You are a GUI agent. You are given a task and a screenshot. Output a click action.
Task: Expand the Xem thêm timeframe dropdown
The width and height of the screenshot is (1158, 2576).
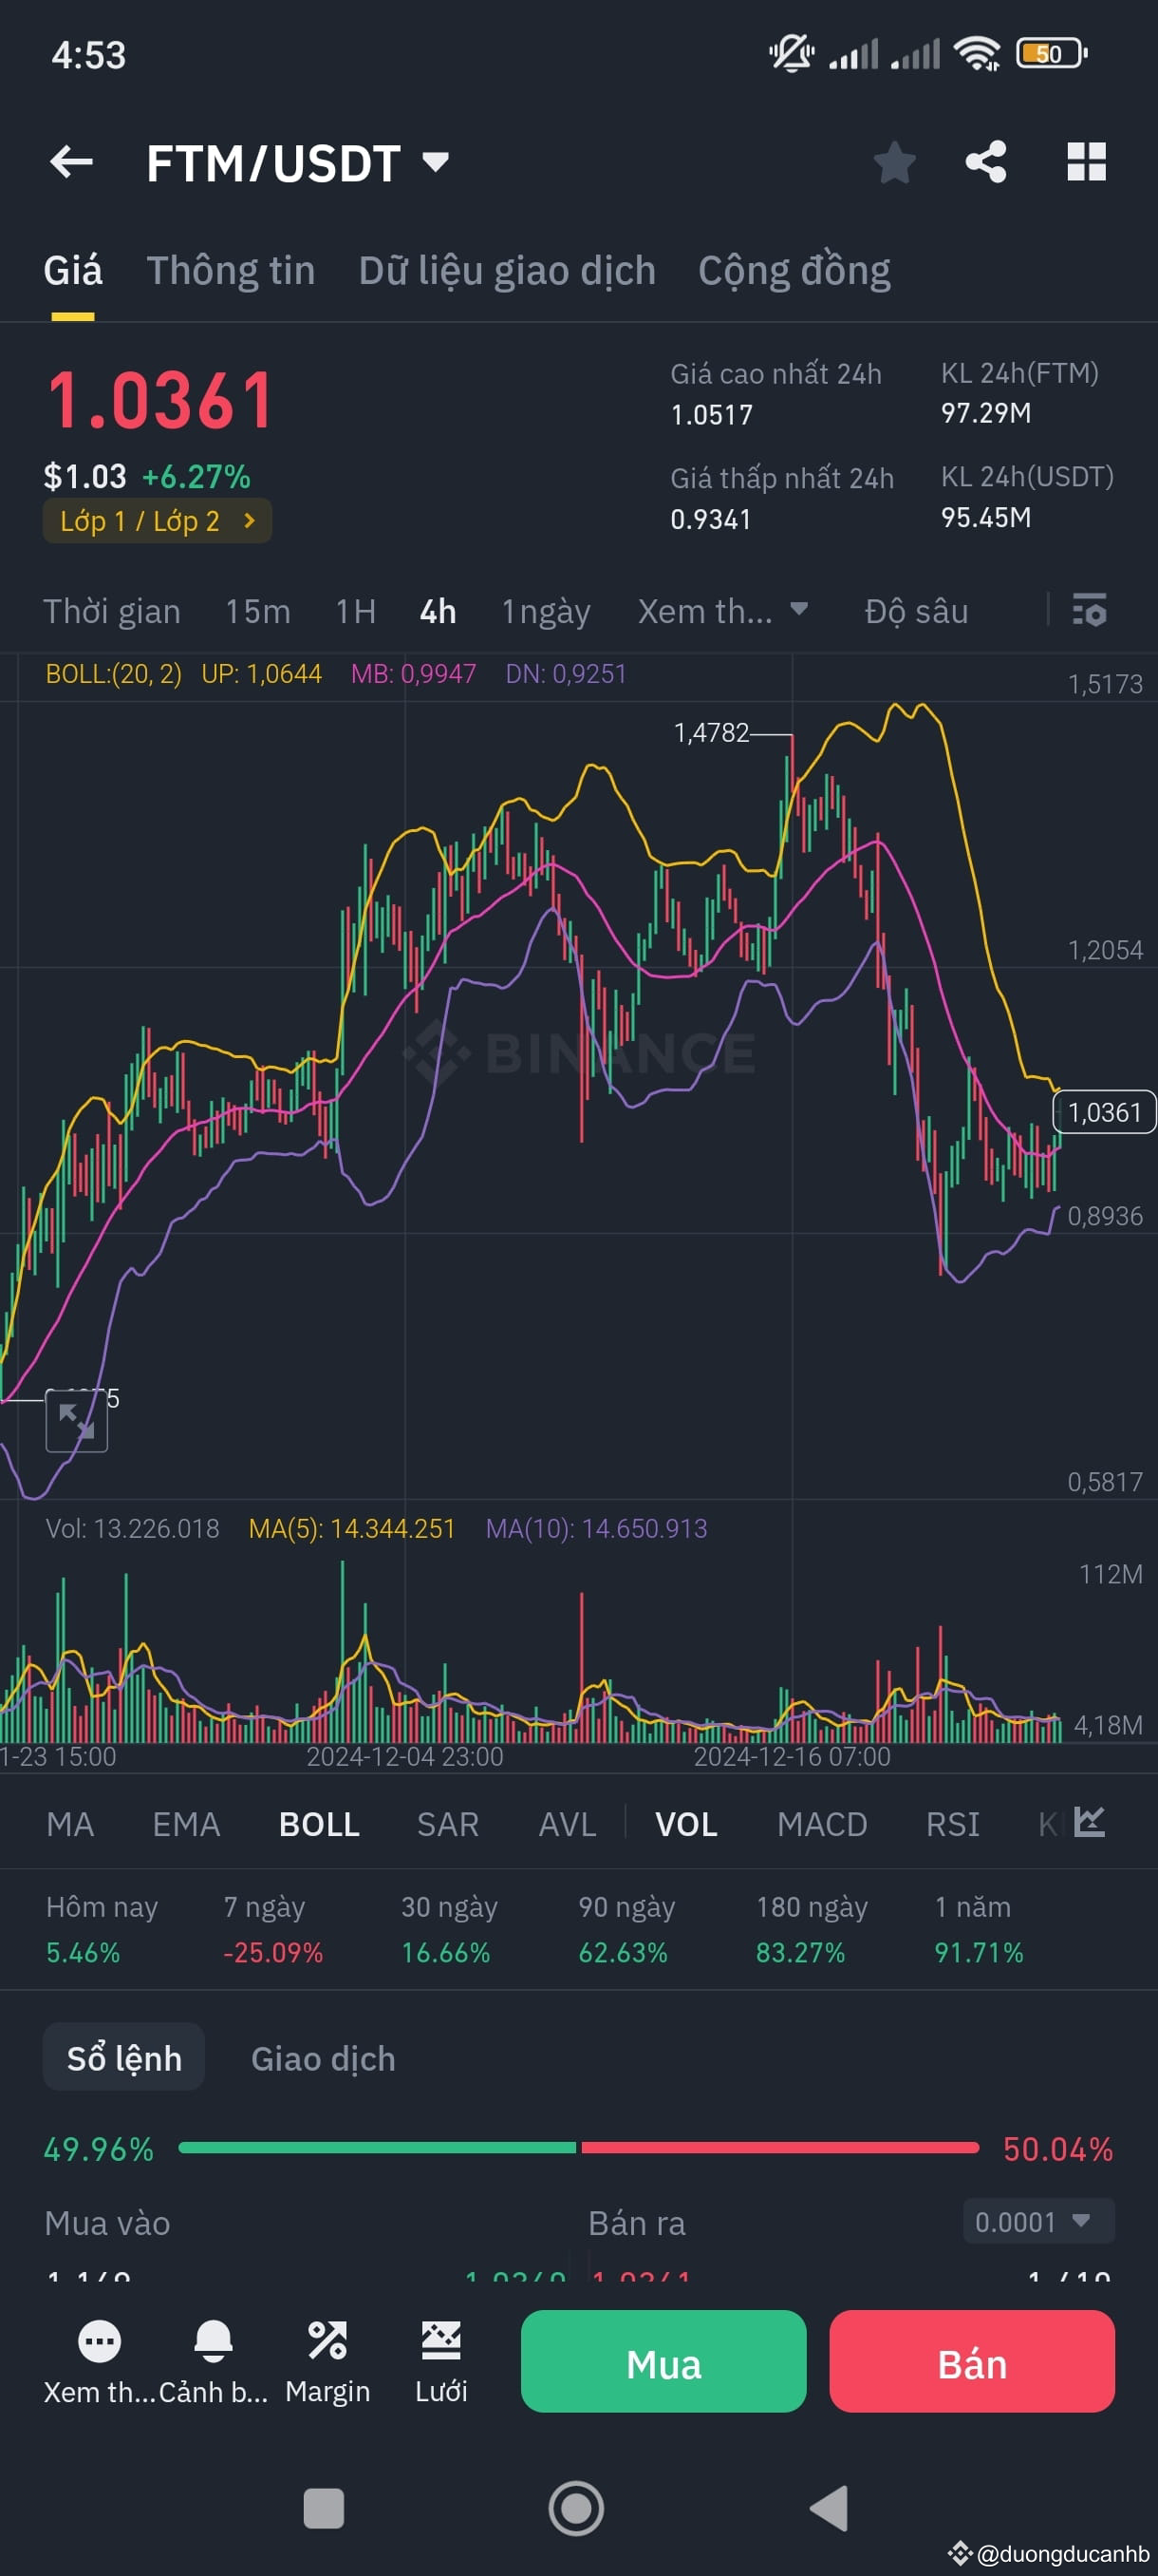coord(722,611)
